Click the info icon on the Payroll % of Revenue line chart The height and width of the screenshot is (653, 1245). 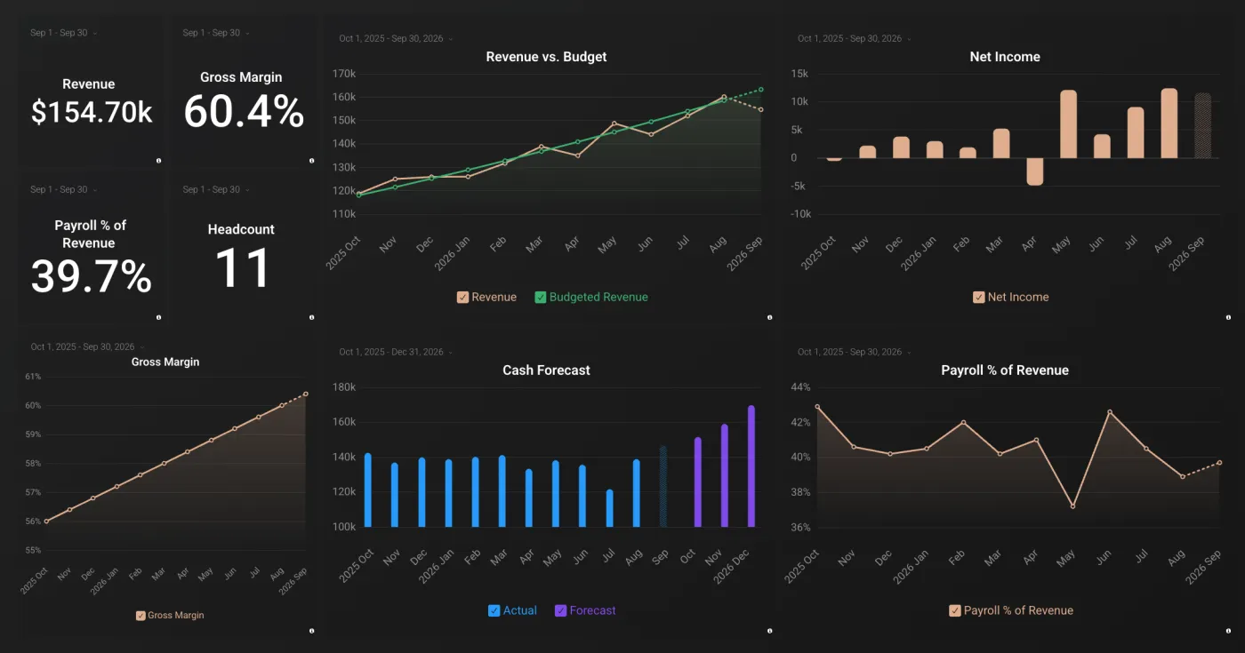point(1229,631)
